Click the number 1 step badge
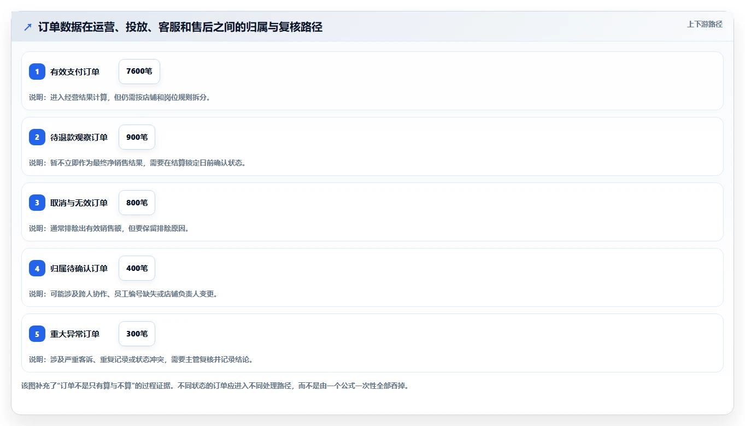745x426 pixels. tap(37, 72)
